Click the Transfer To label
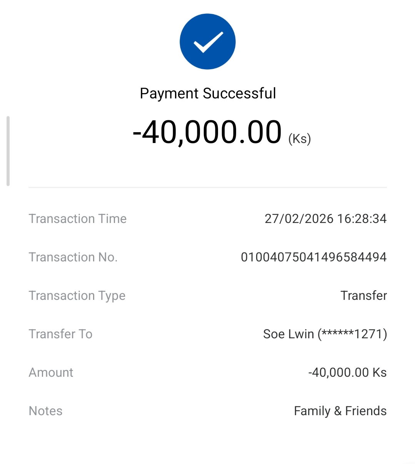 (60, 334)
